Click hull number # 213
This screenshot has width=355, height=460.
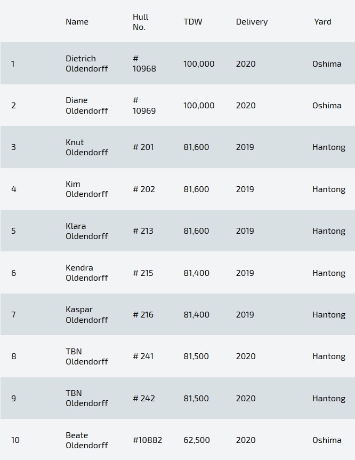tap(143, 231)
